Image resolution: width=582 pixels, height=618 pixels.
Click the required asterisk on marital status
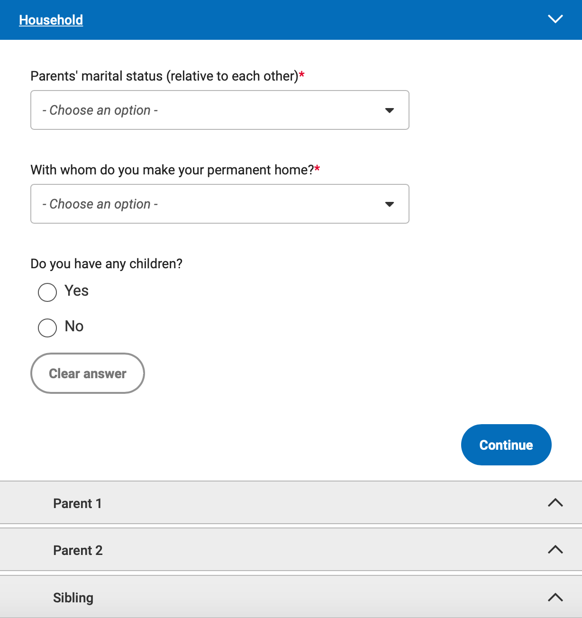point(302,74)
